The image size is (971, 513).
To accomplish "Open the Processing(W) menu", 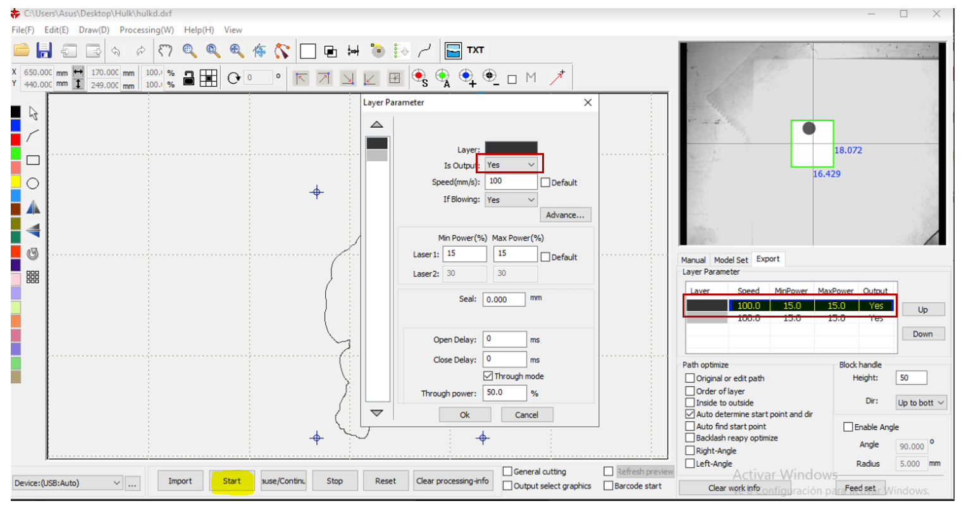I will [146, 30].
